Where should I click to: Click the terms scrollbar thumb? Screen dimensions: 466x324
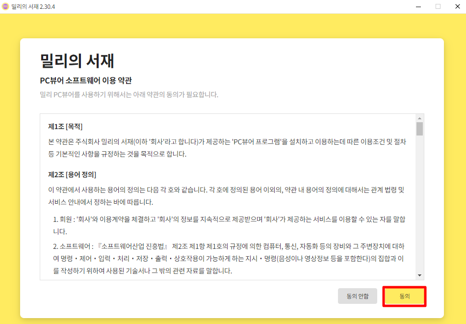pyautogui.click(x=419, y=129)
